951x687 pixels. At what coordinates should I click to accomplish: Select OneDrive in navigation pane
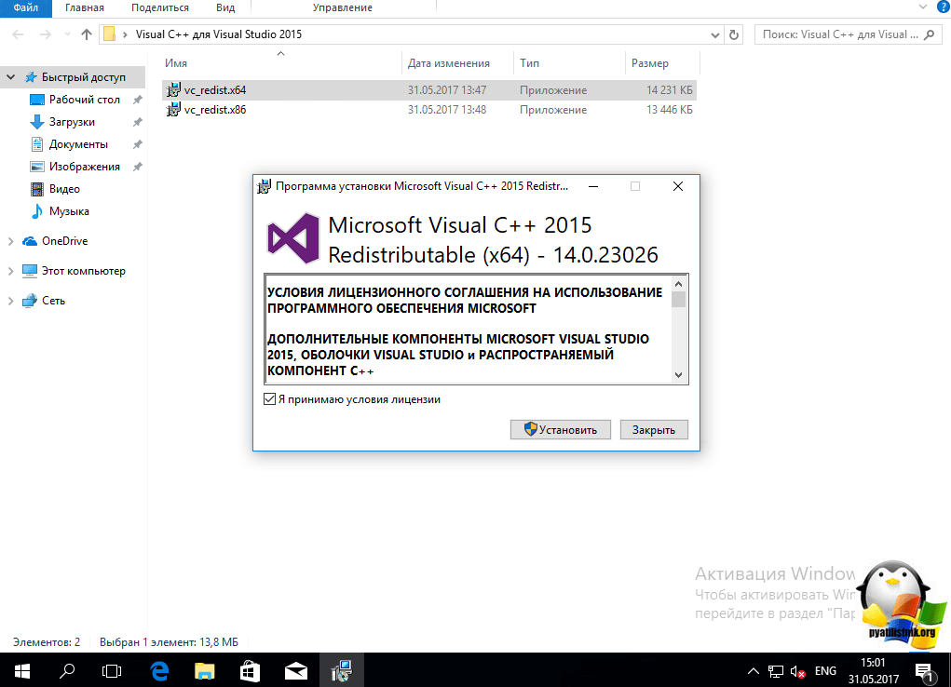[x=64, y=241]
